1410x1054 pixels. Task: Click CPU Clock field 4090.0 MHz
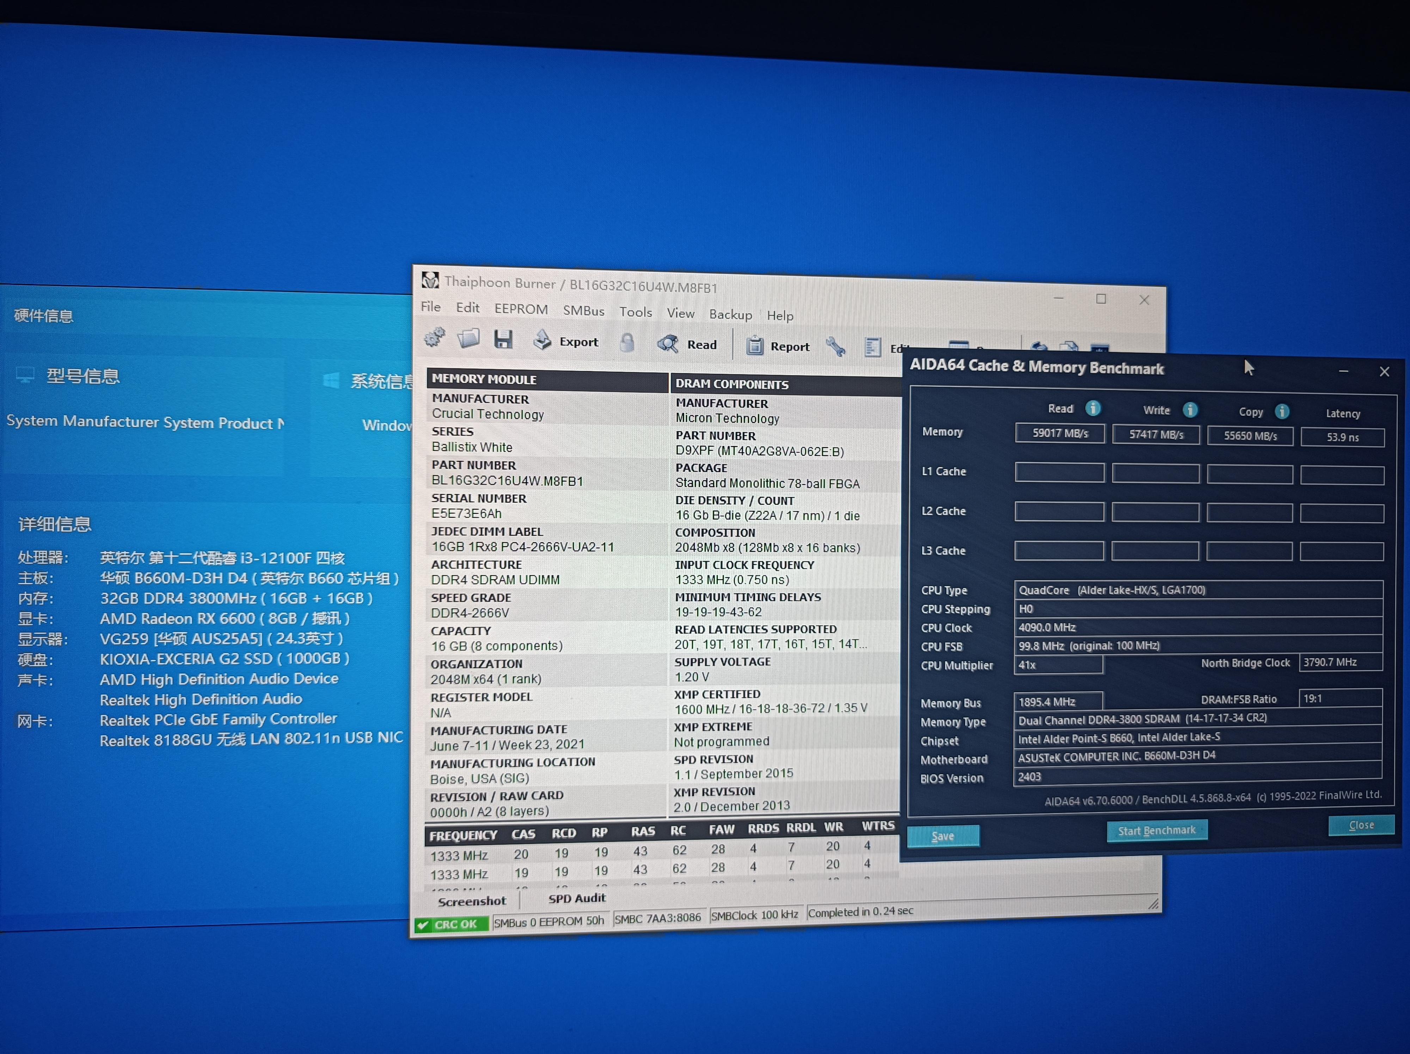[x=1198, y=627]
